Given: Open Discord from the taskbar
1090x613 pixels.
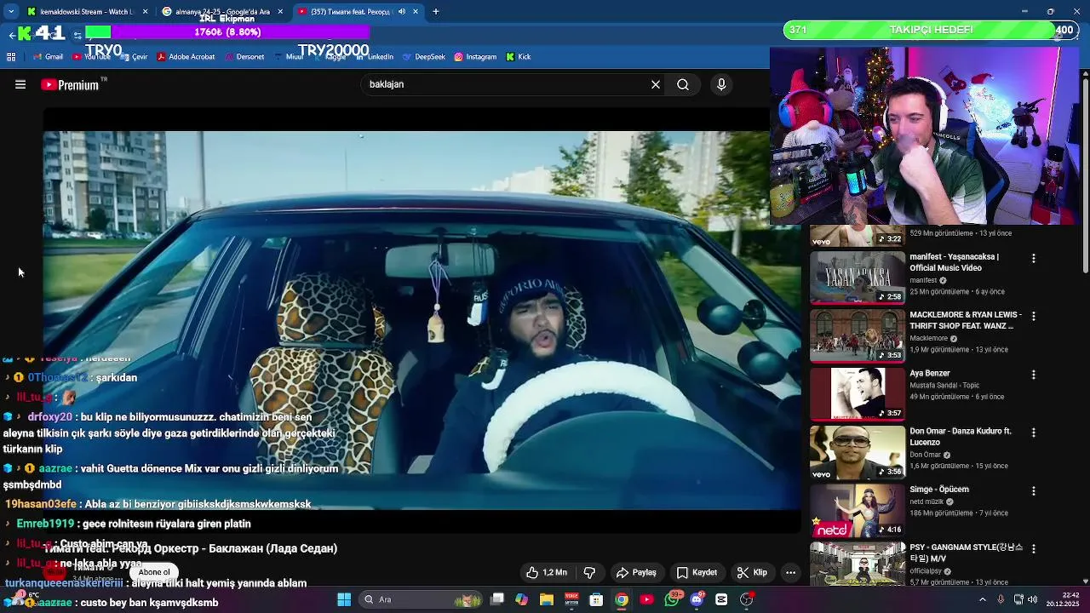Looking at the screenshot, I should coord(697,599).
